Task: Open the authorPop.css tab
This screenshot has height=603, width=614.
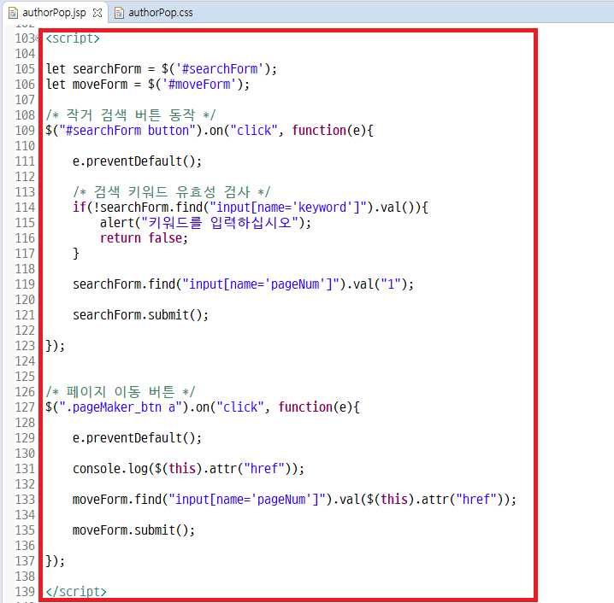Action: pos(161,13)
